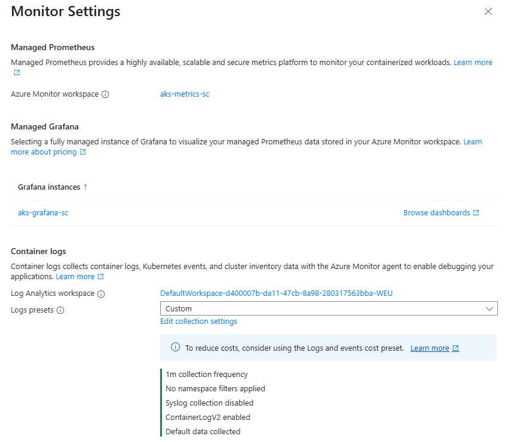Click Browse dashboards link

(436, 213)
